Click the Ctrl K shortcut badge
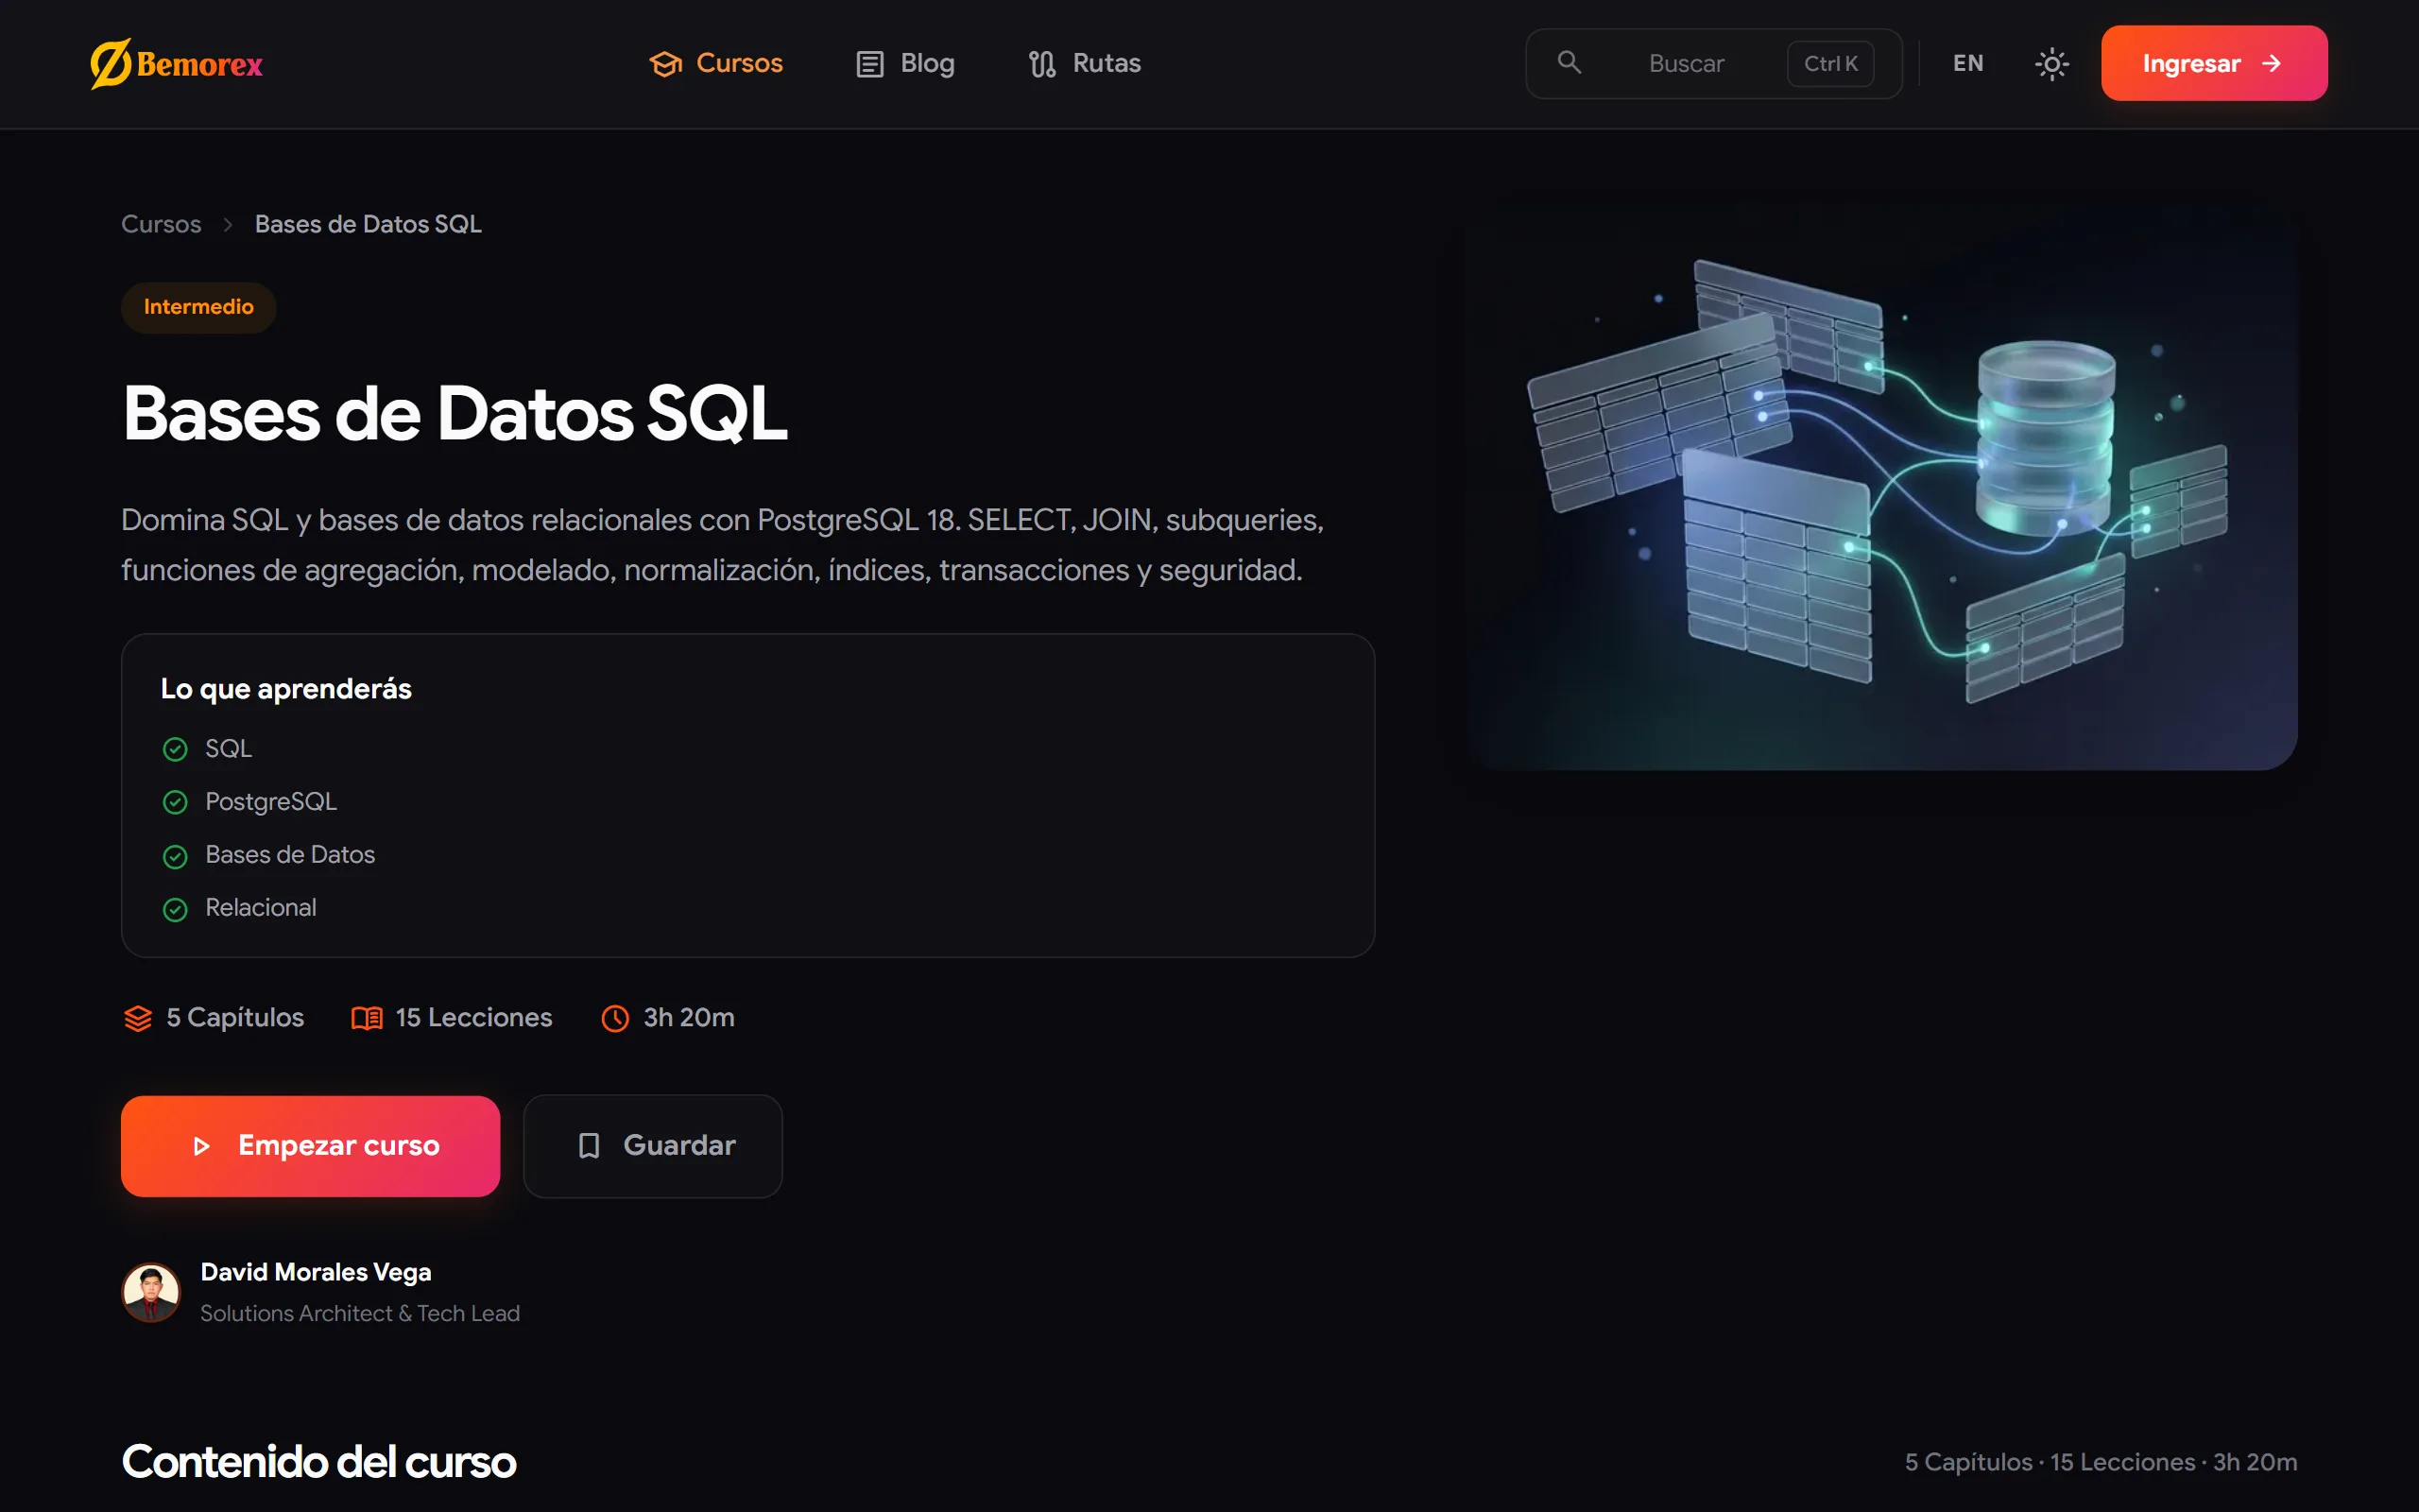Viewport: 2419px width, 1512px height. pos(1830,64)
